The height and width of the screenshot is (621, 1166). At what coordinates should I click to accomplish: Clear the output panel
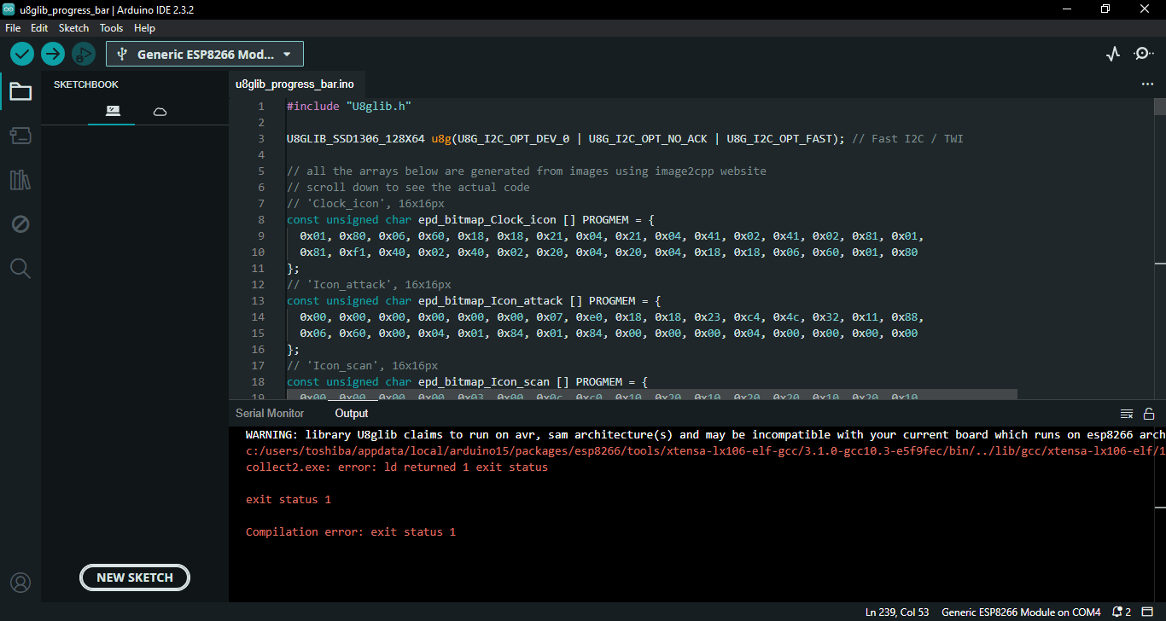1127,414
